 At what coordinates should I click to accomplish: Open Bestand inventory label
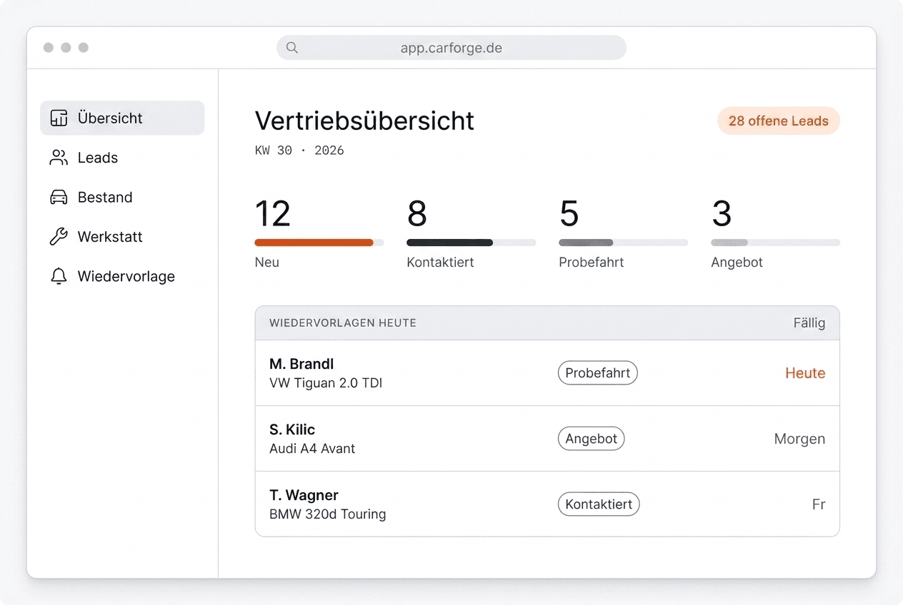point(105,198)
